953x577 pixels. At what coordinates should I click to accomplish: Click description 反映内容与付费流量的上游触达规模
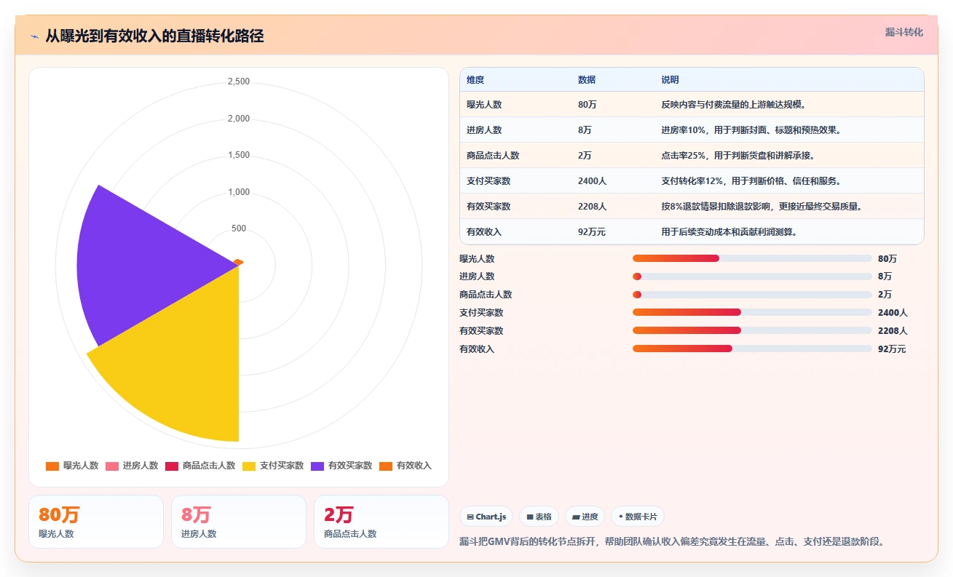733,104
